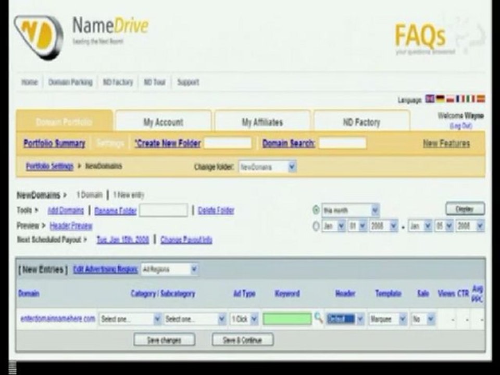Open the end month dropdown
The width and height of the screenshot is (500, 375).
coord(420,226)
